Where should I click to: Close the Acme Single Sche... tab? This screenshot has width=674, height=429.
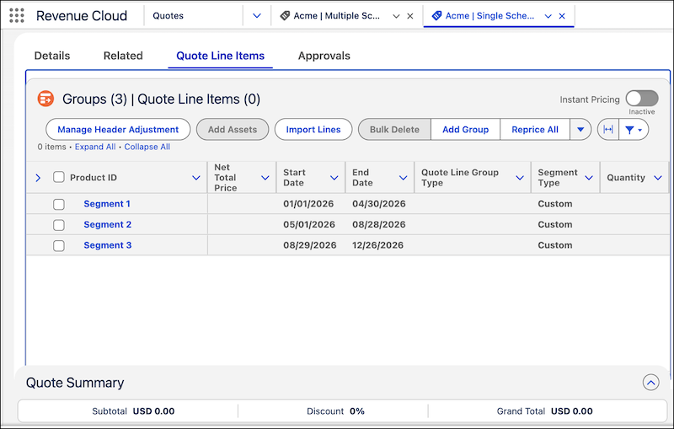coord(562,16)
